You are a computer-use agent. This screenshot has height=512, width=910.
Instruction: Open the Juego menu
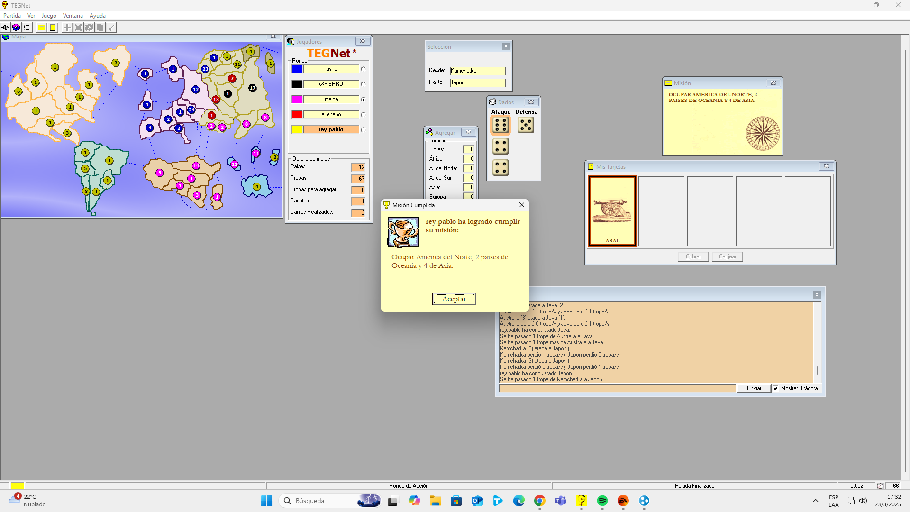pyautogui.click(x=49, y=16)
